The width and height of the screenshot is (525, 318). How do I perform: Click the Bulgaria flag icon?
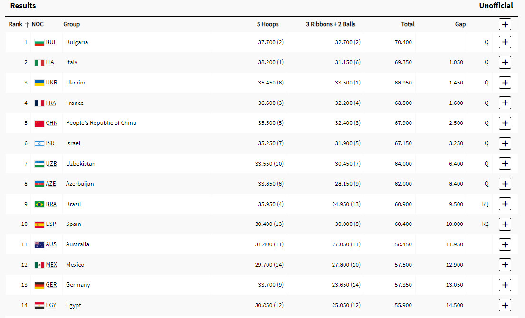click(39, 42)
